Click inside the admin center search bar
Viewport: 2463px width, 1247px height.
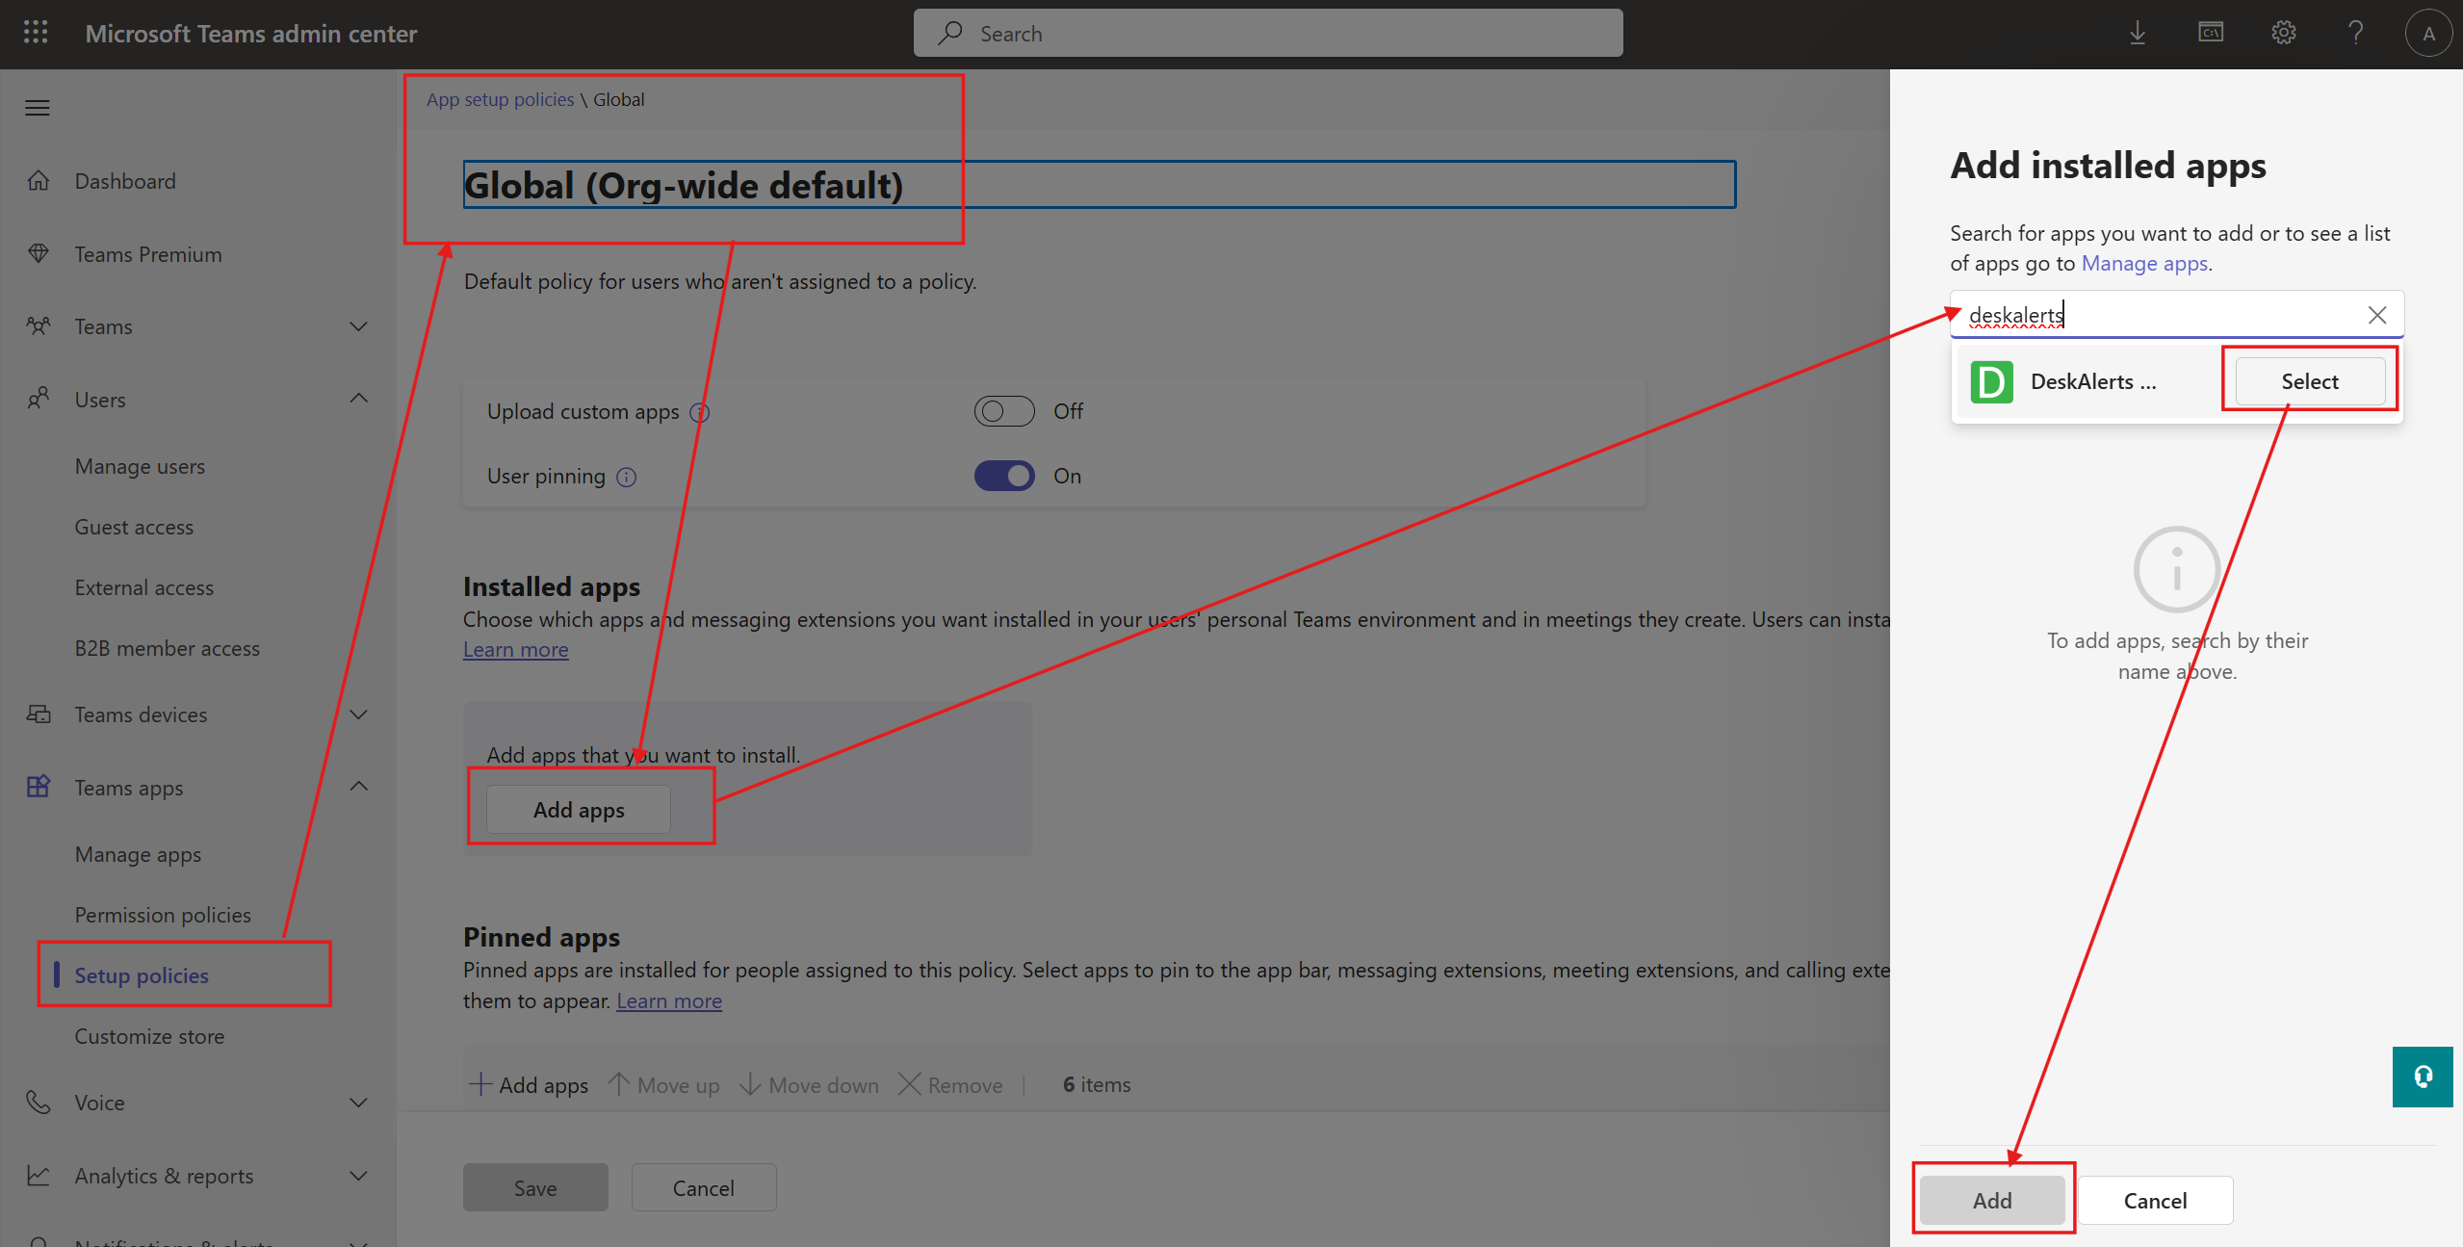[x=1266, y=32]
